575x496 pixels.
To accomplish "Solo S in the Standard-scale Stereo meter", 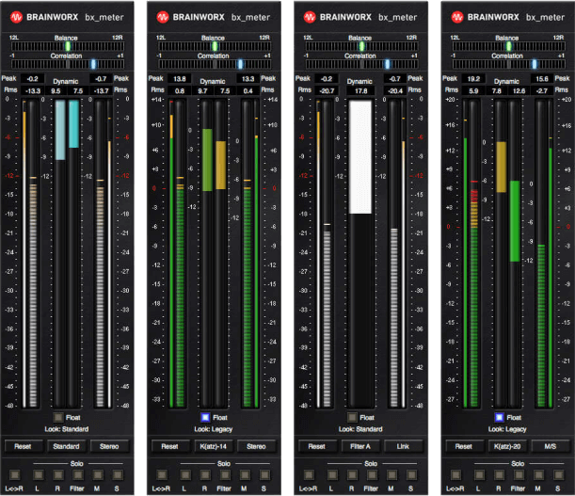I will 118,474.
